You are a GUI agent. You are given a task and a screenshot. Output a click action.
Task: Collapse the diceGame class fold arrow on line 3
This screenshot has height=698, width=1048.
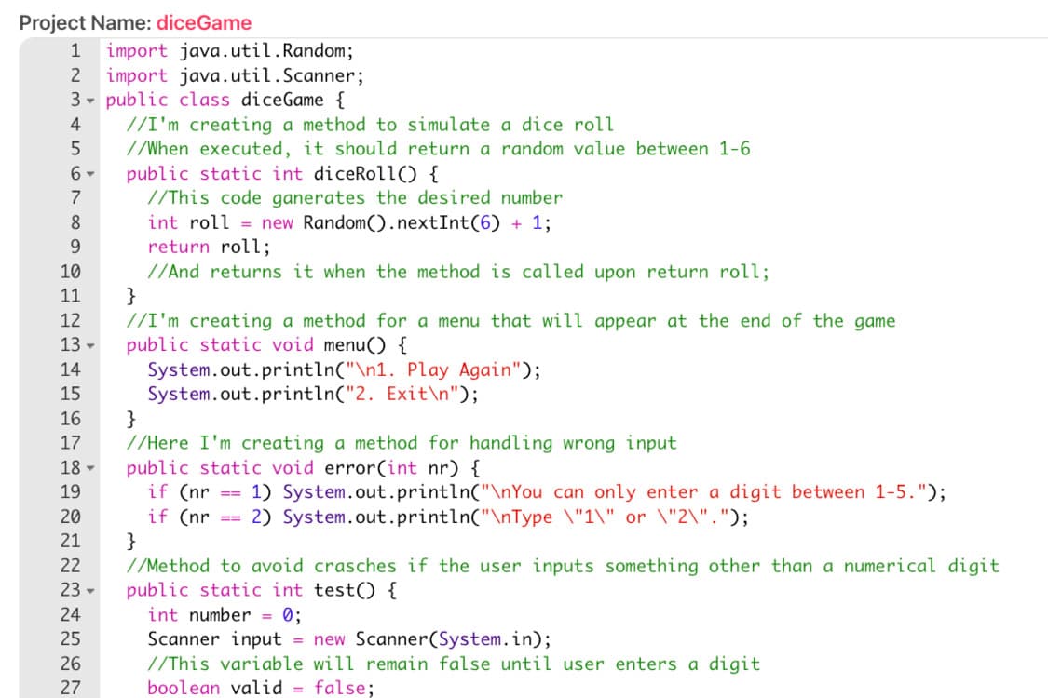click(94, 101)
